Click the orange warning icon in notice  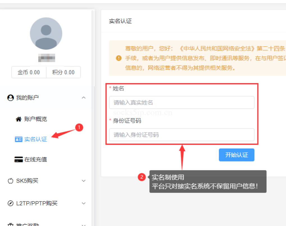pos(119,58)
